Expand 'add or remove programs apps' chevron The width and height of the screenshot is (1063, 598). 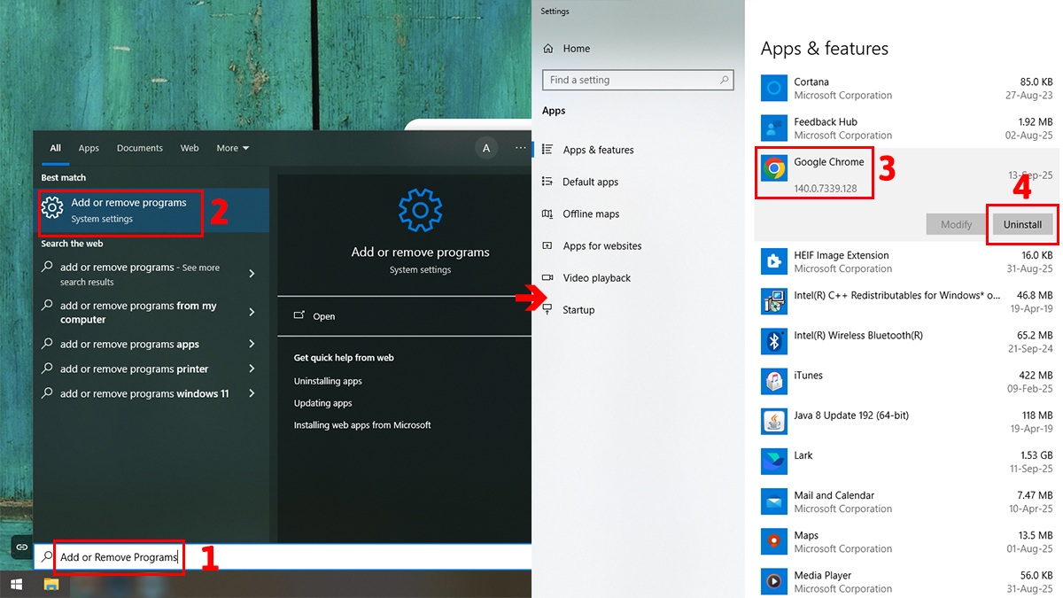[252, 344]
